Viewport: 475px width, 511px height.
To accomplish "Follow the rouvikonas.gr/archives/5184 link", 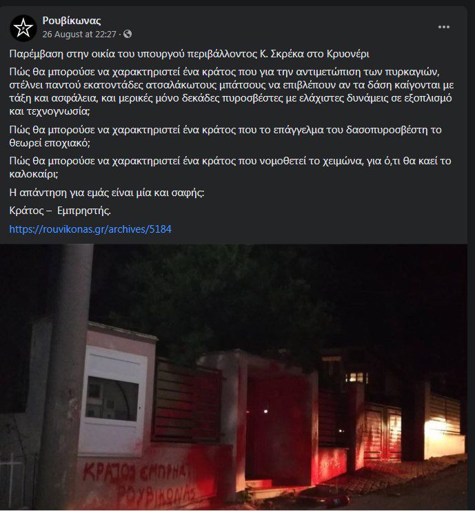I will 90,229.
